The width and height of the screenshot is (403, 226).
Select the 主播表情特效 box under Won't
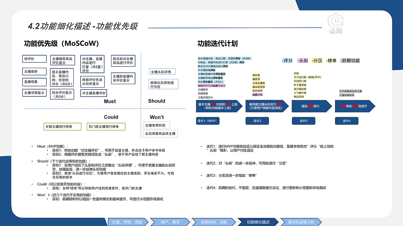coord(157,125)
